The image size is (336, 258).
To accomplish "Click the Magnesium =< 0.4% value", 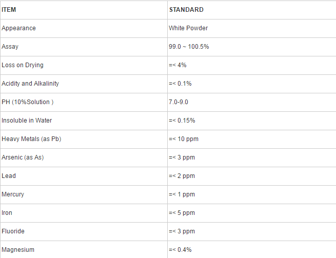I will pos(180,250).
